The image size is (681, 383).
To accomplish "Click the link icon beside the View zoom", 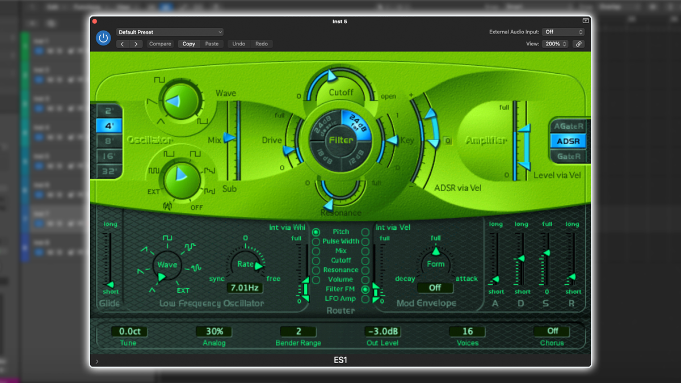I will tap(578, 43).
